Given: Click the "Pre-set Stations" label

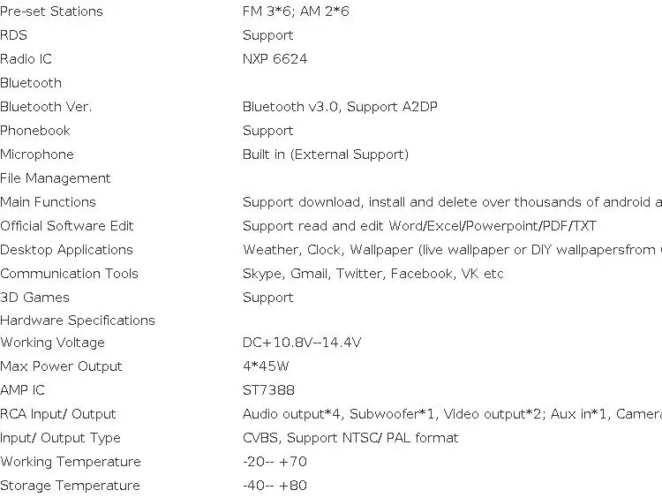Looking at the screenshot, I should (51, 11).
